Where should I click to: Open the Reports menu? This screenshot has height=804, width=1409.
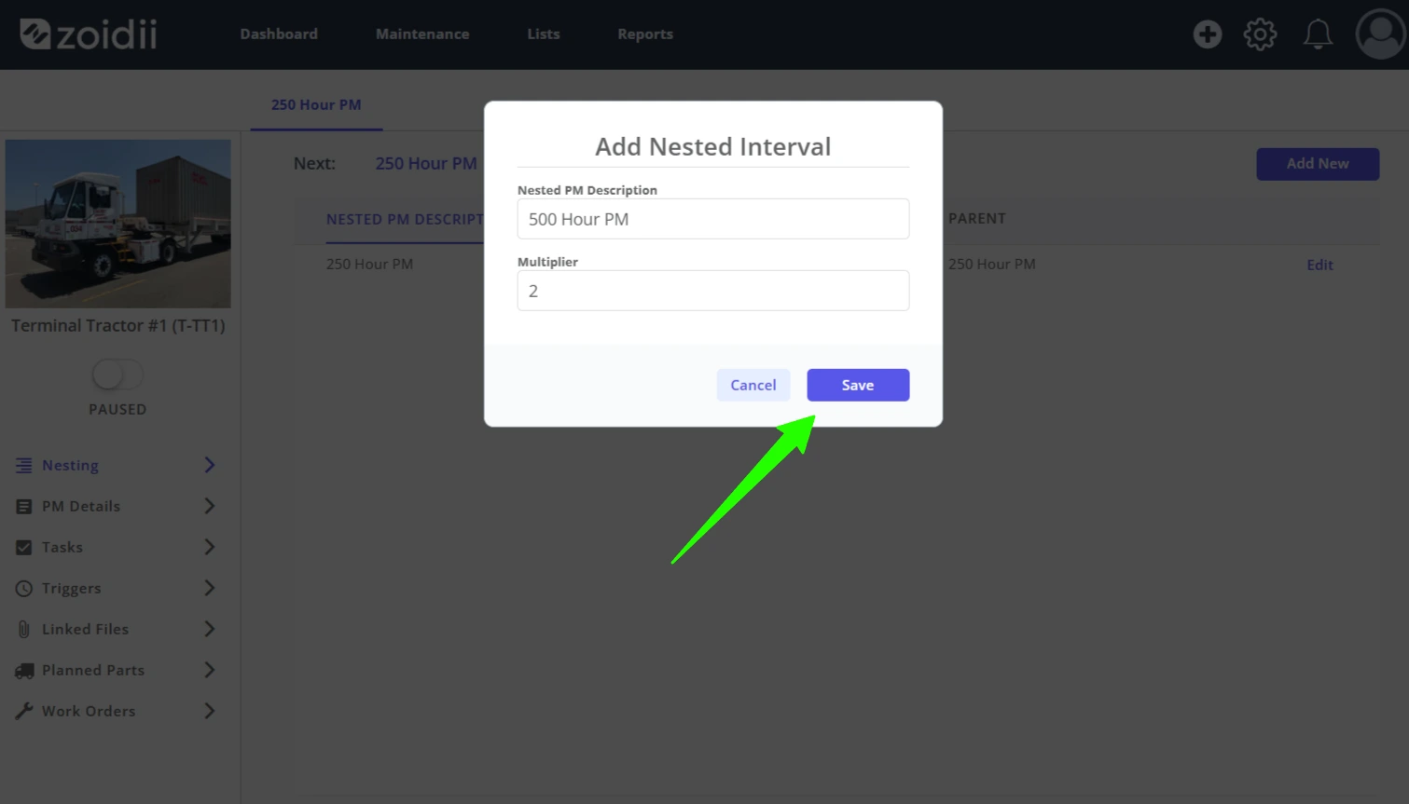pyautogui.click(x=645, y=34)
